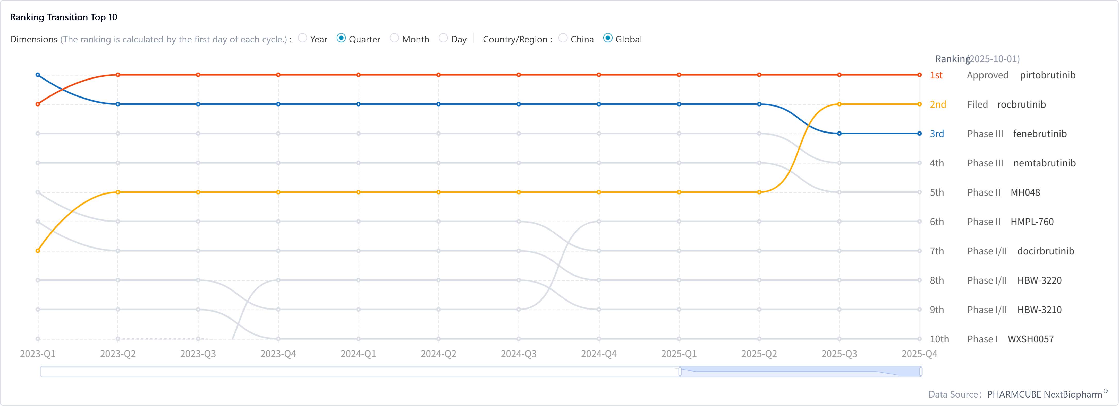Screen dimensions: 1119x406
Task: Click the WXSH0057 legend entry
Action: (1030, 339)
